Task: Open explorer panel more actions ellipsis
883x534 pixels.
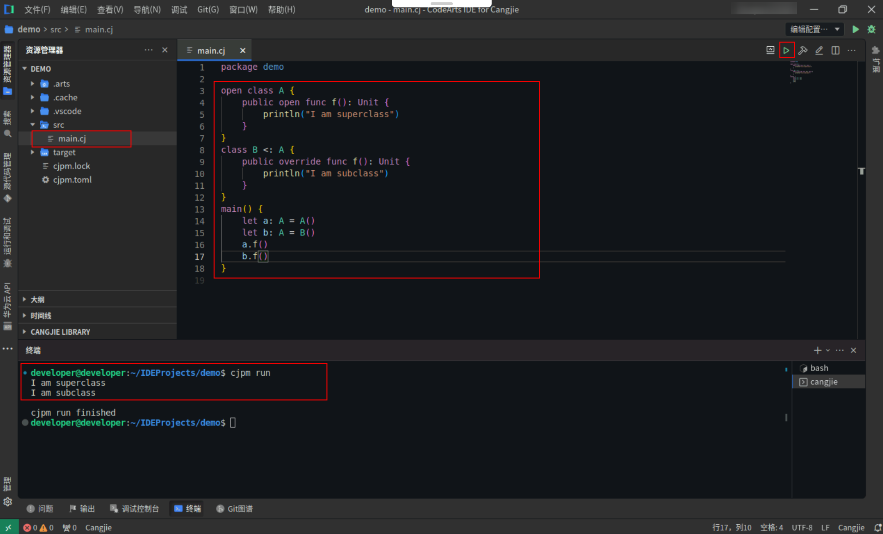Action: 148,50
